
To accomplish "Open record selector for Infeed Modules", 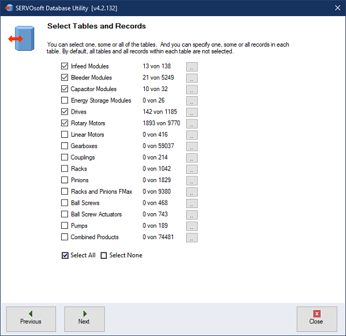I will [192, 67].
